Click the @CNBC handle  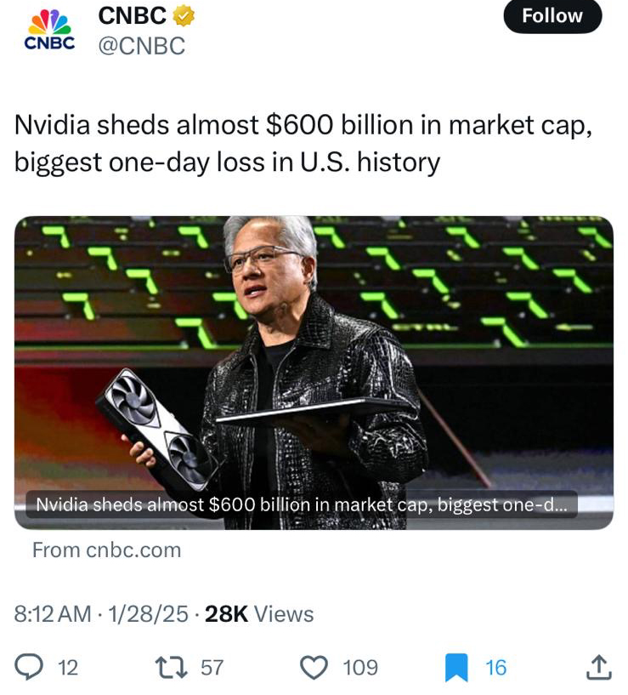tap(141, 46)
